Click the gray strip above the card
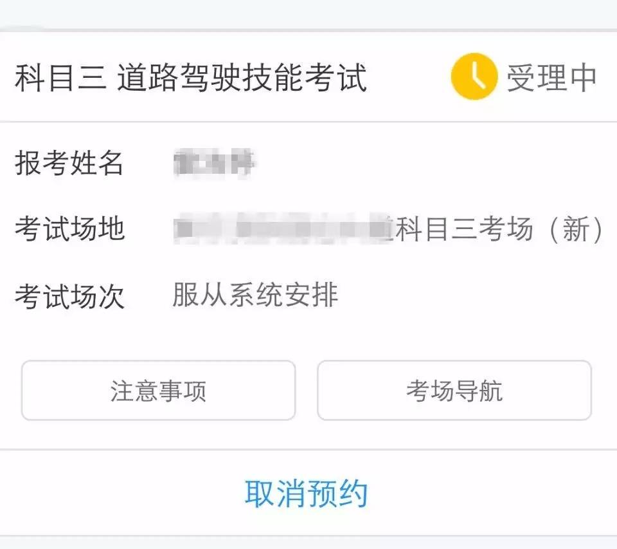 coord(308,14)
